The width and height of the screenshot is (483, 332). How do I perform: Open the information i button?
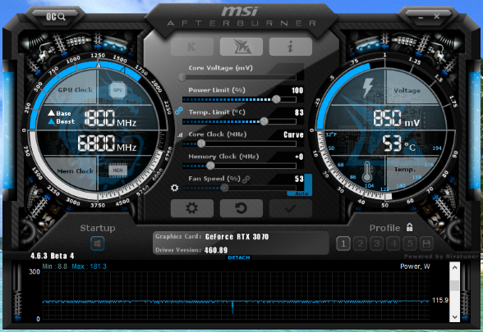[291, 47]
